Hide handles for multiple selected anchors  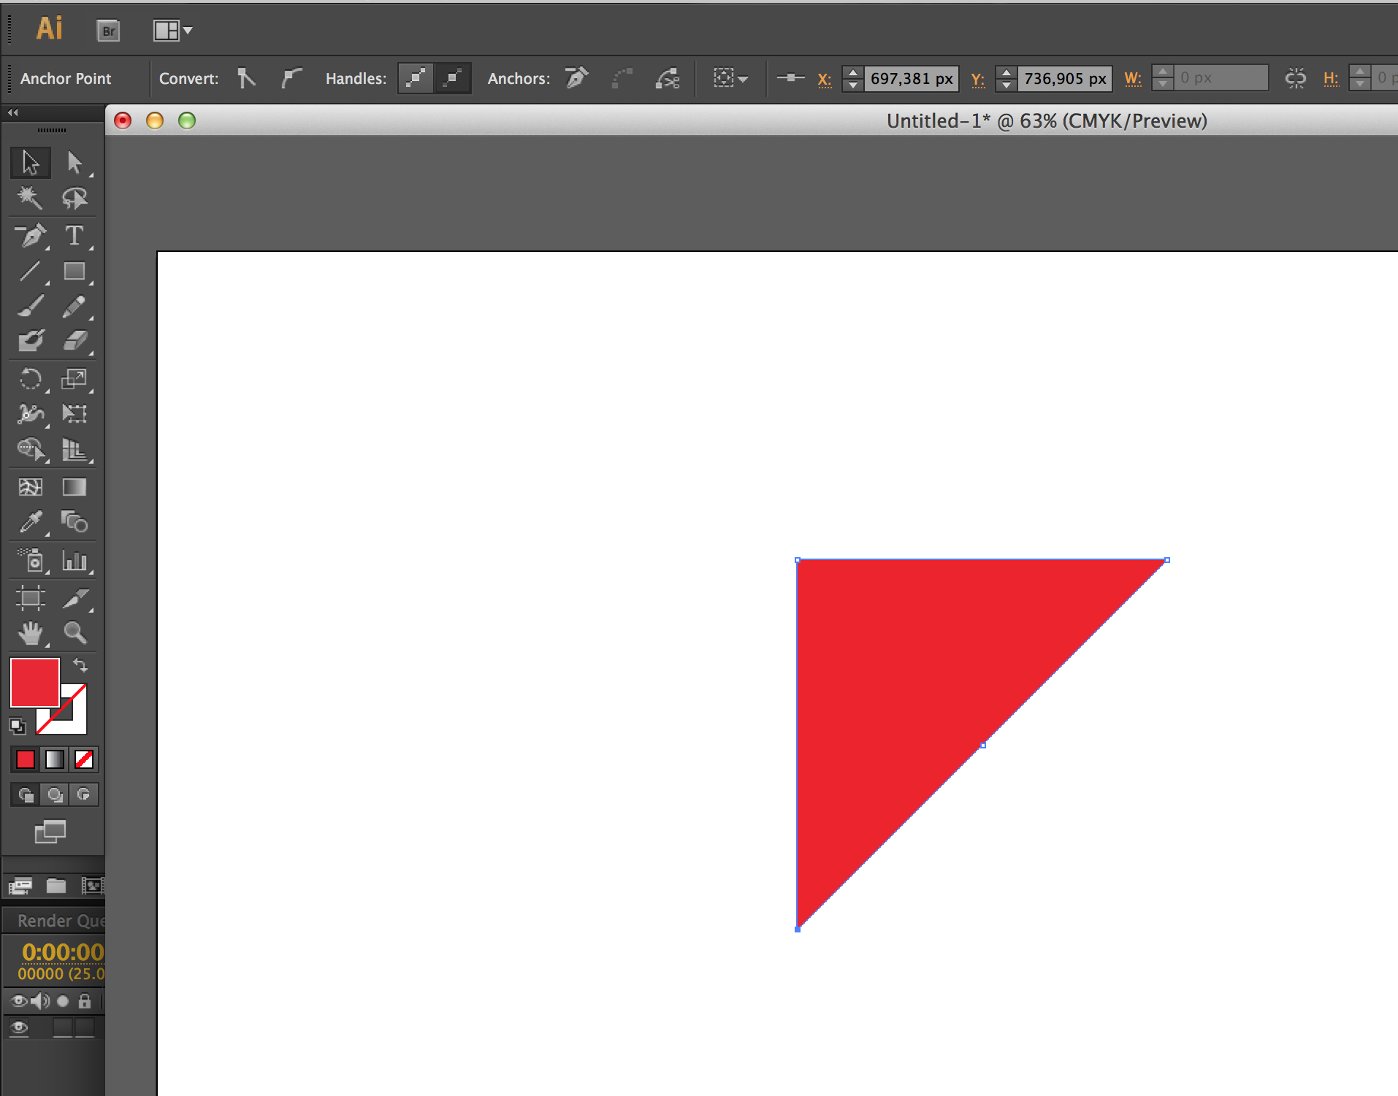[453, 77]
